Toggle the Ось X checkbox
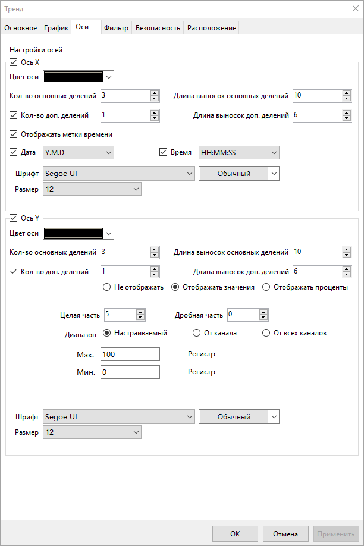Screen dimensions: 364x546 coord(13,62)
